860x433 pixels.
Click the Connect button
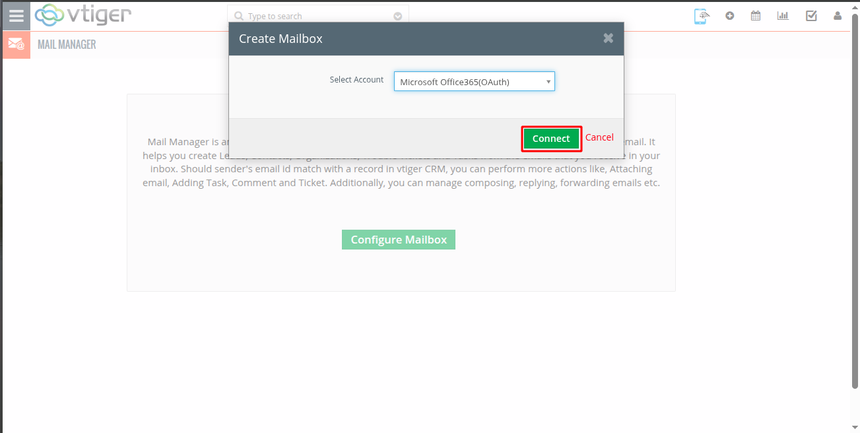coord(551,139)
